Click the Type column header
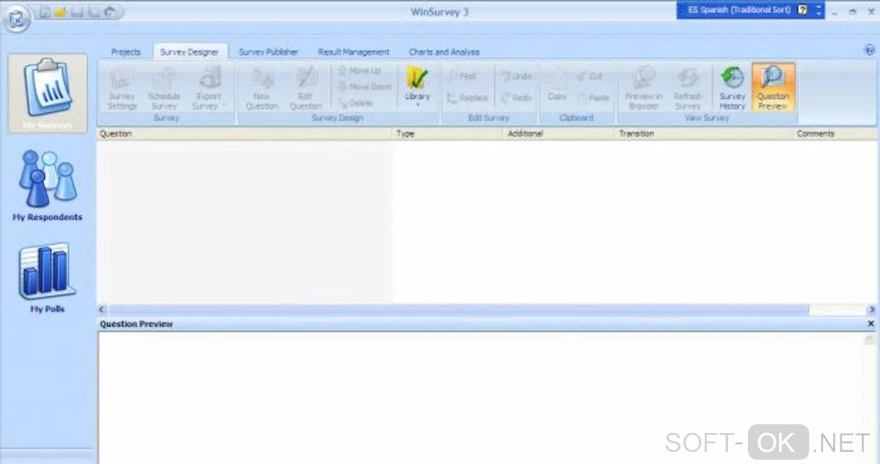This screenshot has height=464, width=880. [447, 134]
